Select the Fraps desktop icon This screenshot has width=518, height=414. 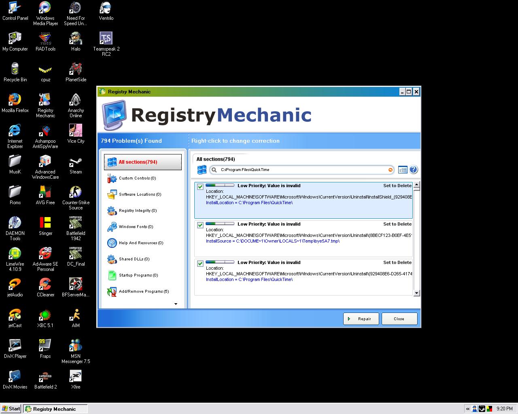45,349
